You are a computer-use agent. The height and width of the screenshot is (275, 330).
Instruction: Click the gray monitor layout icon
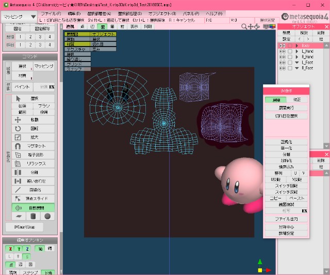[266, 26]
